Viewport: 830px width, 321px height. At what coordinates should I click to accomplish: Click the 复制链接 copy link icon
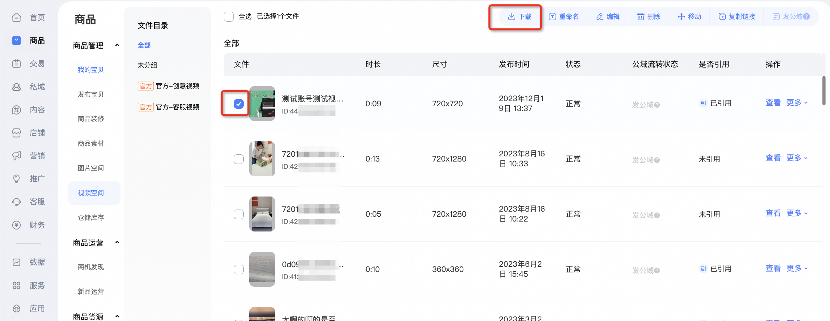click(x=722, y=17)
